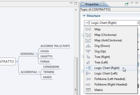
Task: Choose Org (Down) option
Action: (110, 46)
